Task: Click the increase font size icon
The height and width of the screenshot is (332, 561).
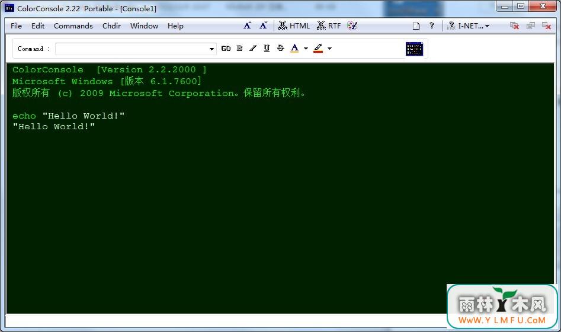Action: 247,25
